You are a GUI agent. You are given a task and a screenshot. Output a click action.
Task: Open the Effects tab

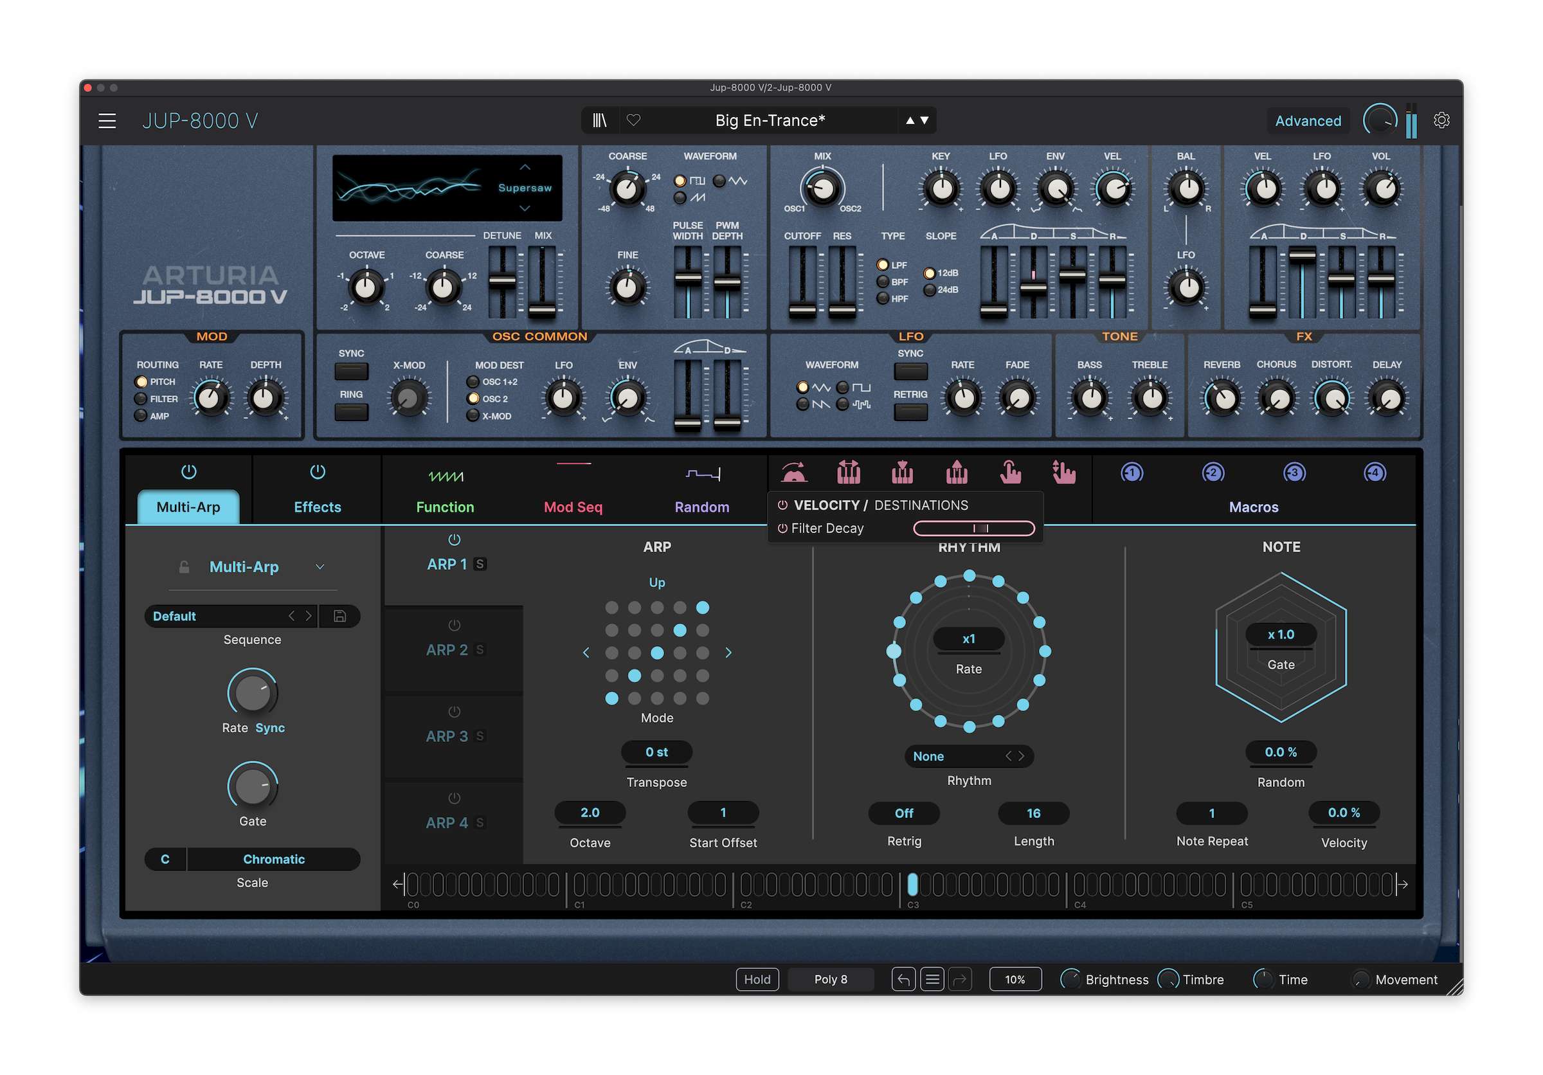point(317,507)
